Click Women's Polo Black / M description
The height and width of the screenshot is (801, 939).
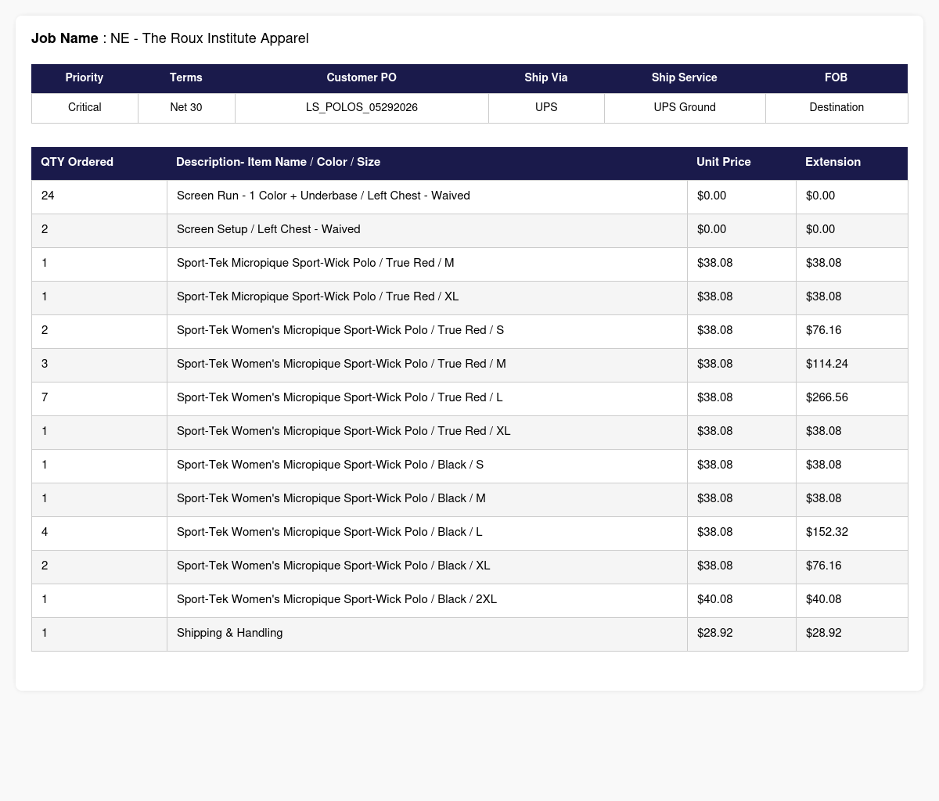(x=331, y=498)
